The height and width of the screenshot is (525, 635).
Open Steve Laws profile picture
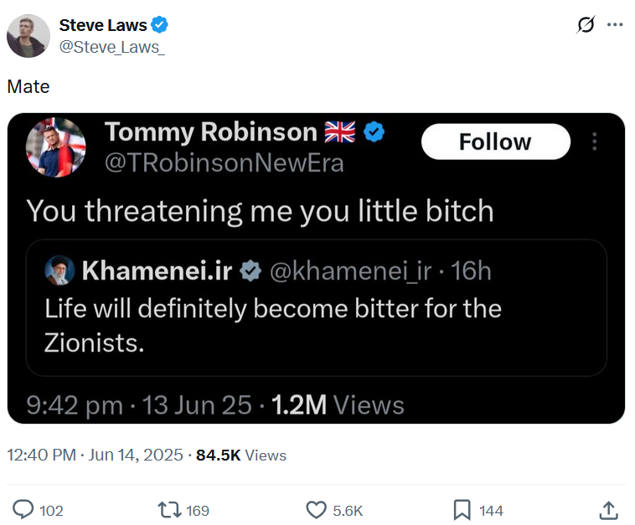click(x=28, y=36)
